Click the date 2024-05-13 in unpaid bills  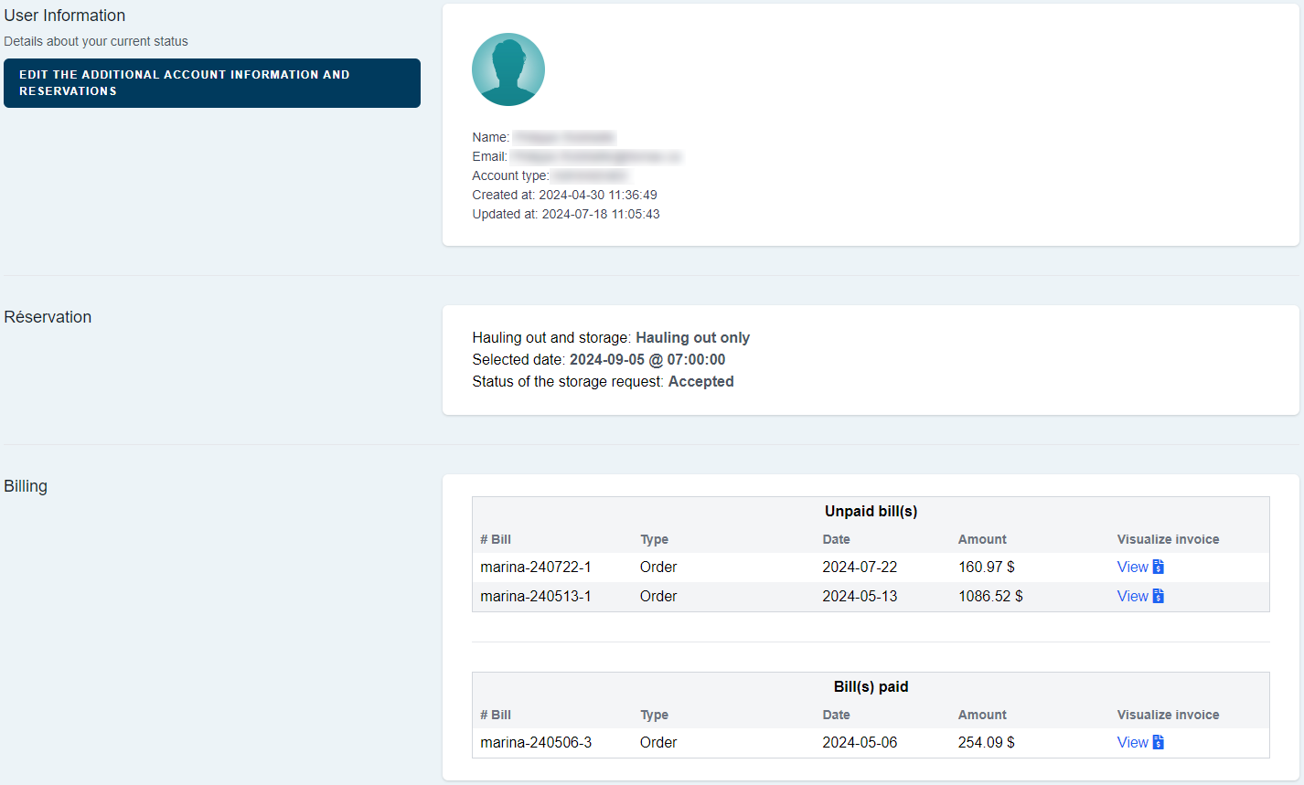[x=859, y=596]
